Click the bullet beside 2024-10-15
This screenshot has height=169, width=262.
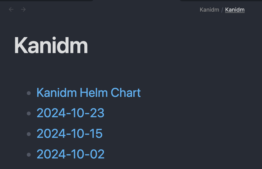(29, 134)
